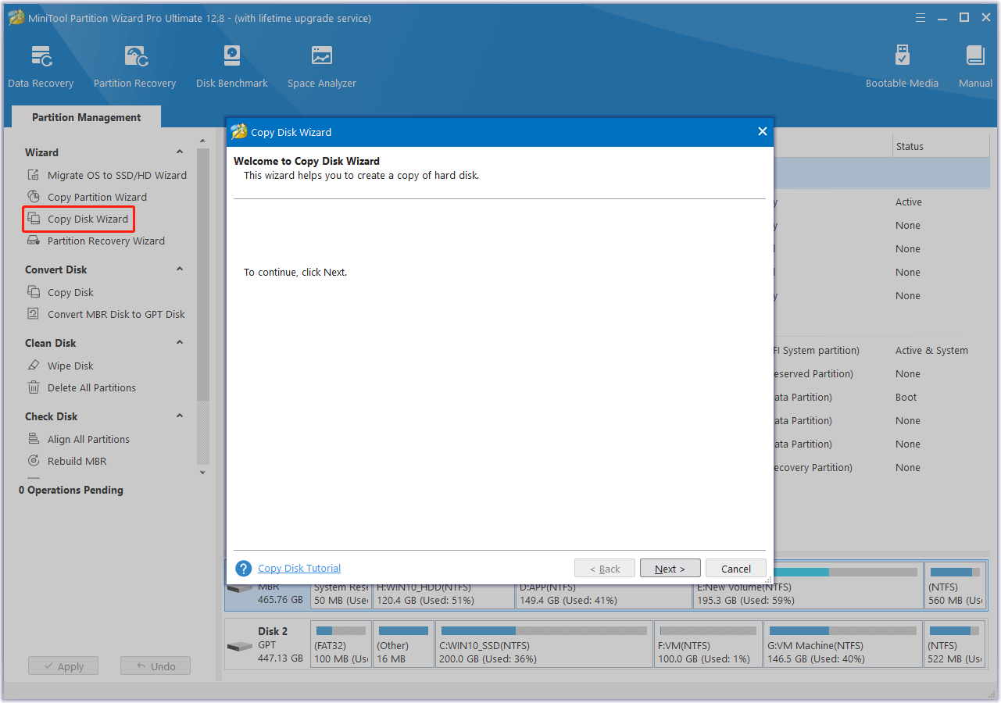Image resolution: width=1001 pixels, height=703 pixels.
Task: Click Align All Partitions label
Action: [88, 439]
